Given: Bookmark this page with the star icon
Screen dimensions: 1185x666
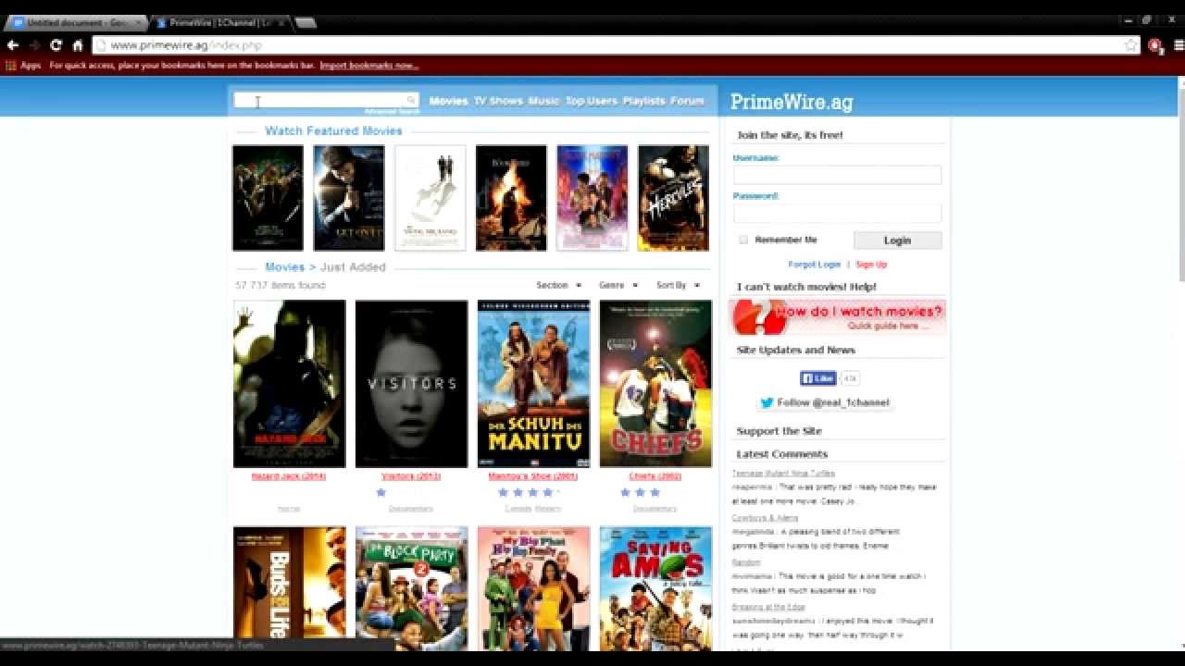Looking at the screenshot, I should [1130, 45].
